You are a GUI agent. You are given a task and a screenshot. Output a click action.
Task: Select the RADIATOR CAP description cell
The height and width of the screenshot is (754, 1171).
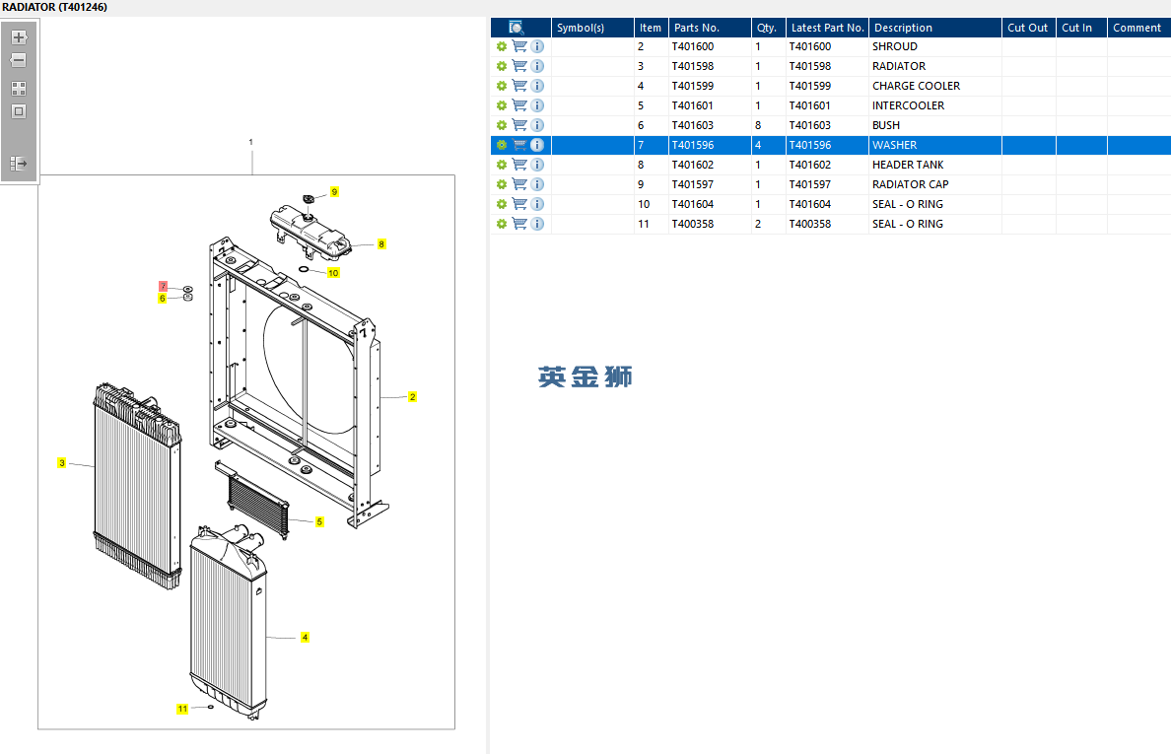[x=935, y=184]
